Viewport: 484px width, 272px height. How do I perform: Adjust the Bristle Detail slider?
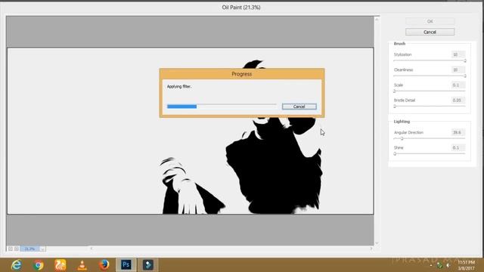[430, 106]
